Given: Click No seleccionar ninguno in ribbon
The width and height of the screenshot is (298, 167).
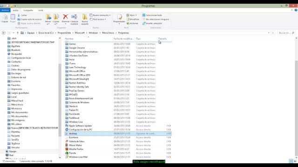Looking at the screenshot, I should [156, 19].
